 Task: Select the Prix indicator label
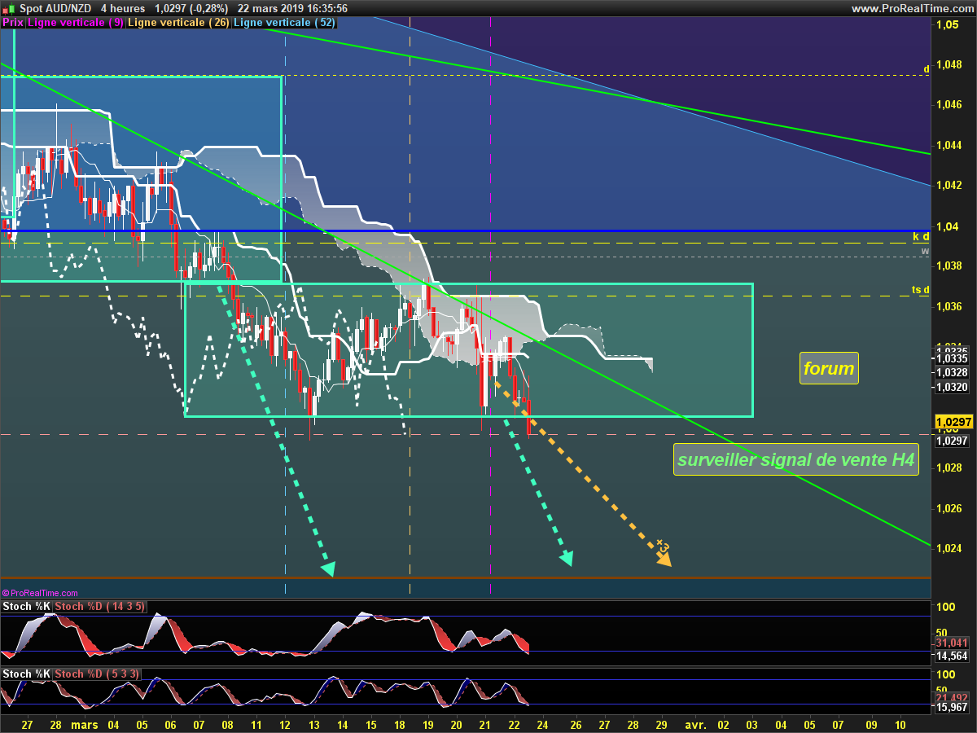click(13, 23)
